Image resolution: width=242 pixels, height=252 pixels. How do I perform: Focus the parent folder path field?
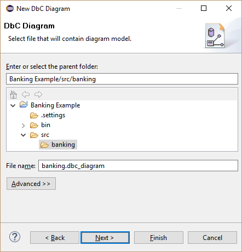[x=122, y=79]
